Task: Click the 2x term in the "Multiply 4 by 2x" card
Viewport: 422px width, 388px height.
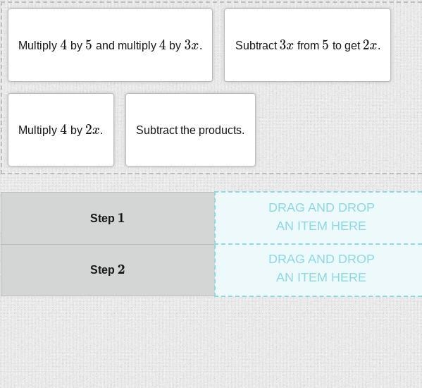Action: [x=92, y=130]
